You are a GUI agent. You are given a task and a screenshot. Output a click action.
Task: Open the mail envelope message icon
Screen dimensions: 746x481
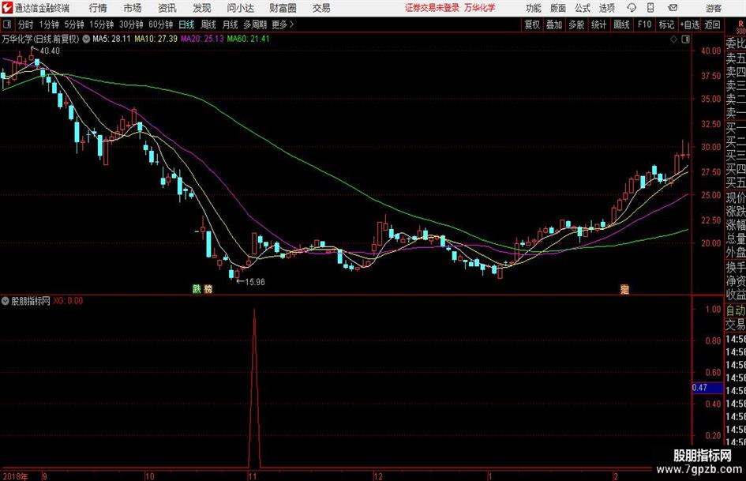673,8
